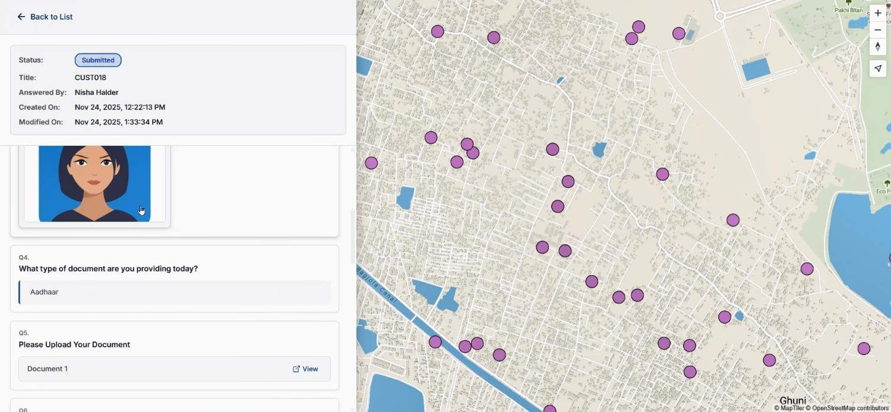Select the purple marker nearest the Ghuni label
Screen dimensions: 891x412
(x=770, y=360)
